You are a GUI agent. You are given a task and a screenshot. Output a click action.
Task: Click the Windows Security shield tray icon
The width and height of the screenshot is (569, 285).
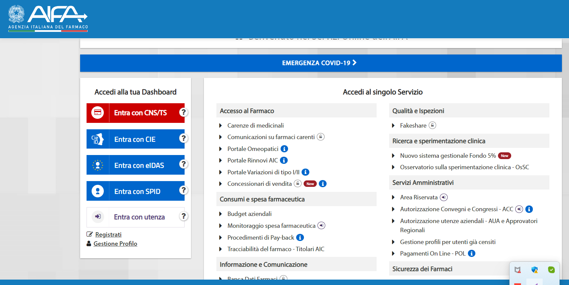(535, 270)
